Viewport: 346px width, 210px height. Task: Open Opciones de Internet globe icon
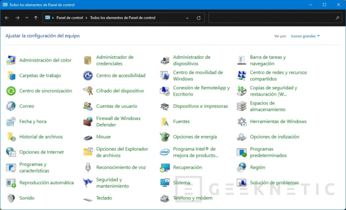point(11,152)
